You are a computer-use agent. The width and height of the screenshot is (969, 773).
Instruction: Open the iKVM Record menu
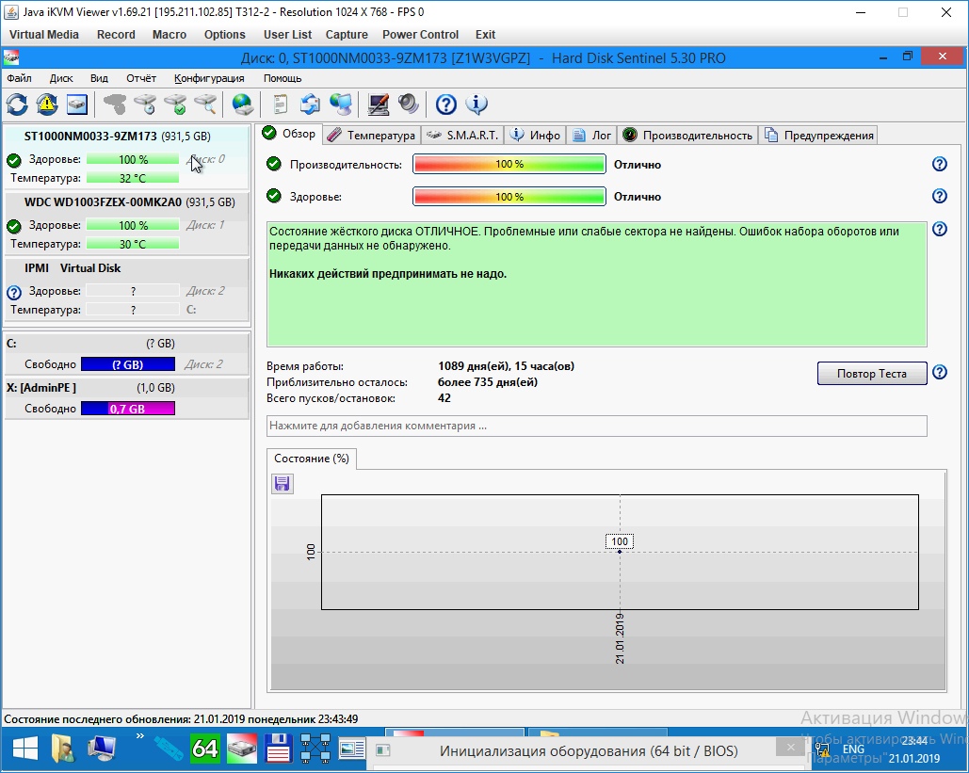[x=116, y=35]
